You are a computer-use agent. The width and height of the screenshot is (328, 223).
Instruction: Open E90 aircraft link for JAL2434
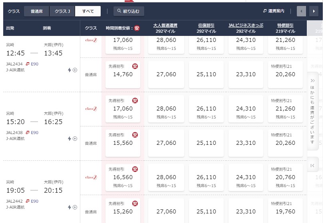click(x=34, y=64)
